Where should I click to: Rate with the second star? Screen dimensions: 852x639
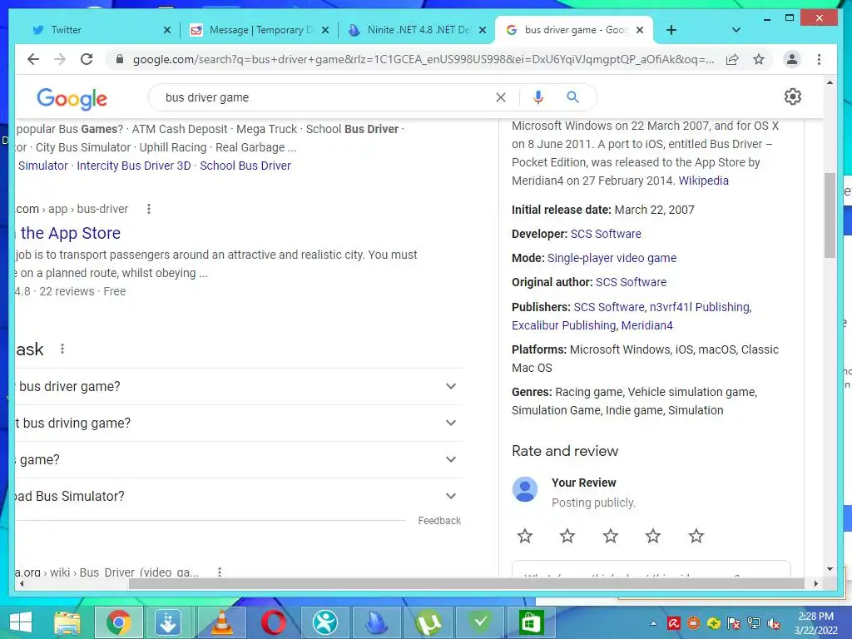pos(567,537)
